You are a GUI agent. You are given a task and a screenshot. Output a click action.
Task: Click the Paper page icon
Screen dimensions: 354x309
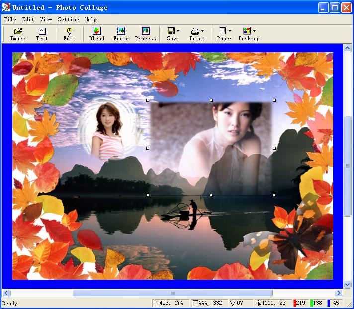[223, 31]
